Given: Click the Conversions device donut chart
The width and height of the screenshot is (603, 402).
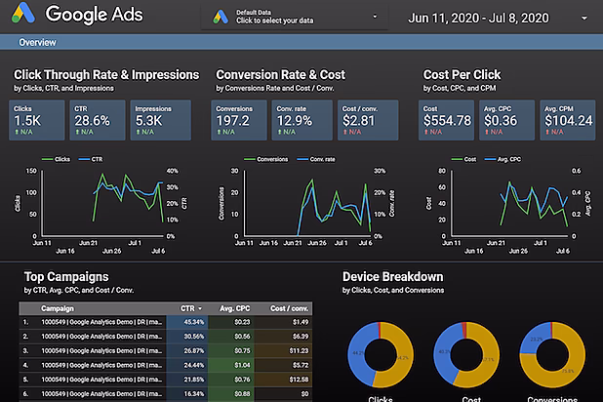Looking at the screenshot, I should pos(552,355).
